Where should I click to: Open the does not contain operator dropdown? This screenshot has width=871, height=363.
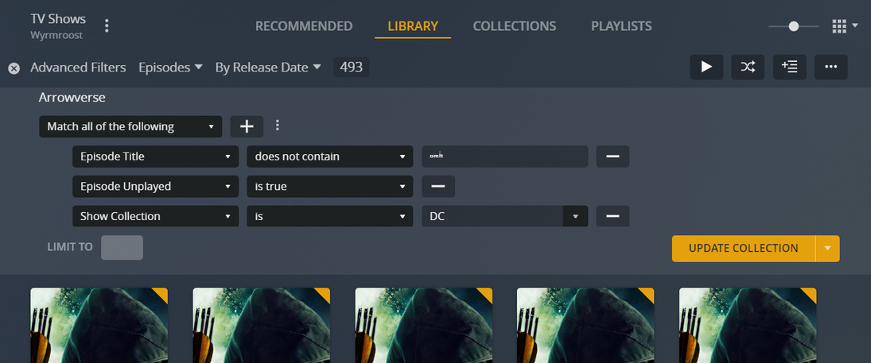pos(330,156)
